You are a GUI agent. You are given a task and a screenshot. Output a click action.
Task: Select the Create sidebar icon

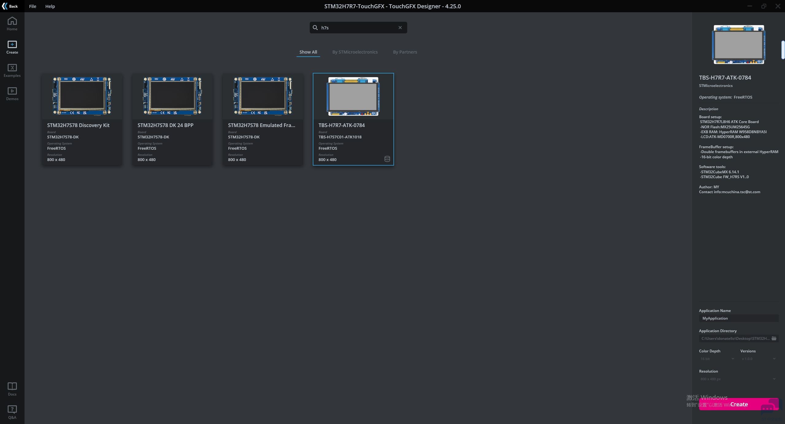12,47
